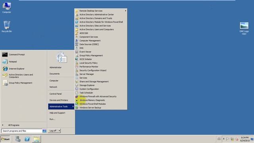The width and height of the screenshot is (254, 143).
Task: Launch PowerShell from taskbar
Action: (27, 139)
